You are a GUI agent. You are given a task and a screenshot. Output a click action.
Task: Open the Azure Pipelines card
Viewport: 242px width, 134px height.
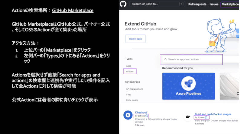(x=188, y=86)
